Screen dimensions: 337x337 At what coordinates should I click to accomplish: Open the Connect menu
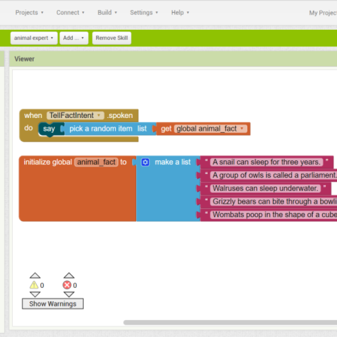pos(70,12)
